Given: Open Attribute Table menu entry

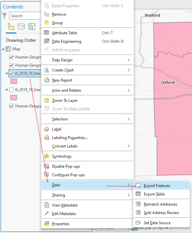Looking at the screenshot, I should (88, 33).
